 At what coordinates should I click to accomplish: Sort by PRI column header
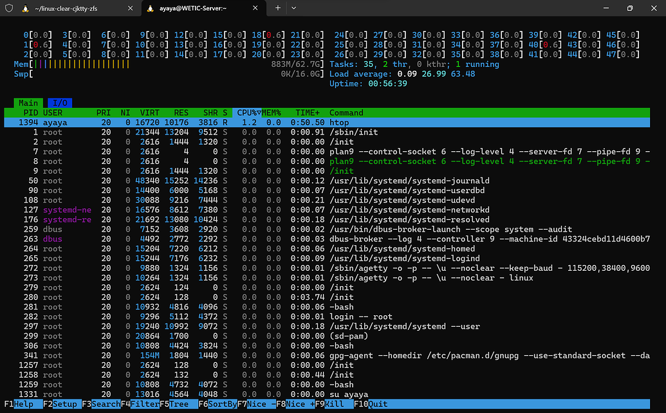point(103,113)
